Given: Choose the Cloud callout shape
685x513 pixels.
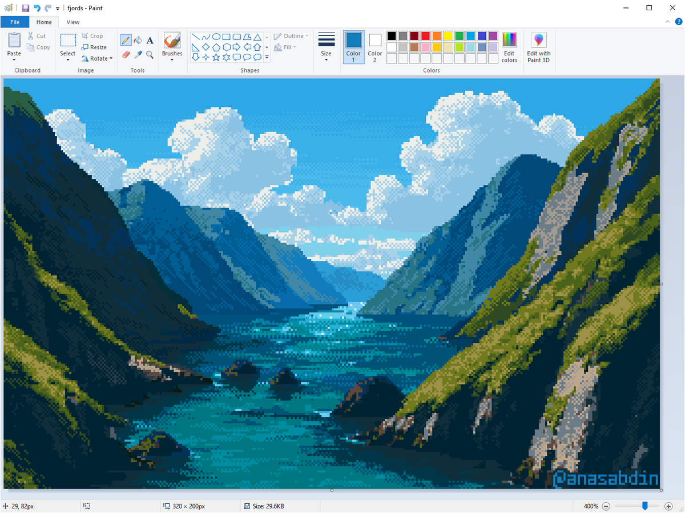Looking at the screenshot, I should click(257, 57).
